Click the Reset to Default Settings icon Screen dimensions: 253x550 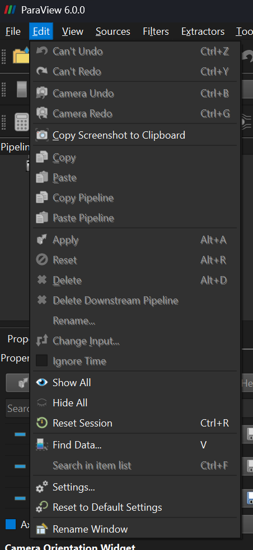(x=42, y=507)
